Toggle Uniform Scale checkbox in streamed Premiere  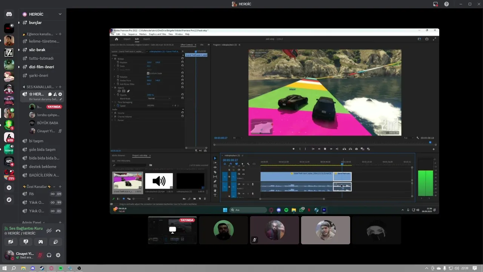[148, 73]
